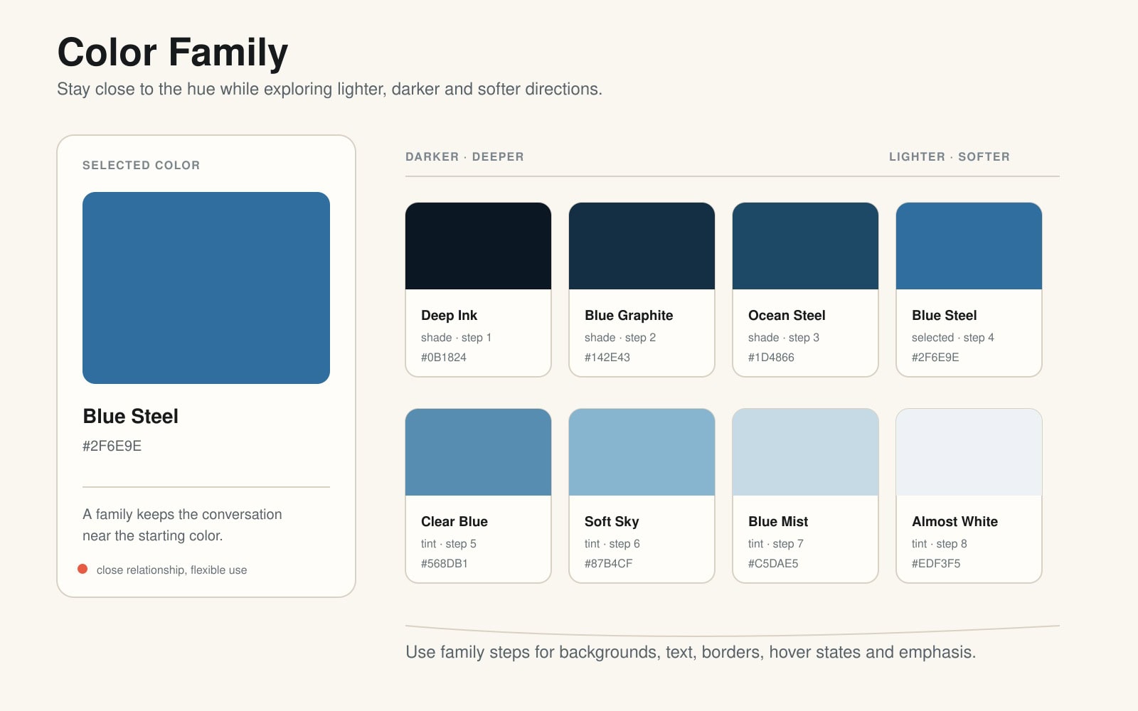The width and height of the screenshot is (1138, 711).
Task: Select the Blue Graphite color swatch
Action: 642,246
